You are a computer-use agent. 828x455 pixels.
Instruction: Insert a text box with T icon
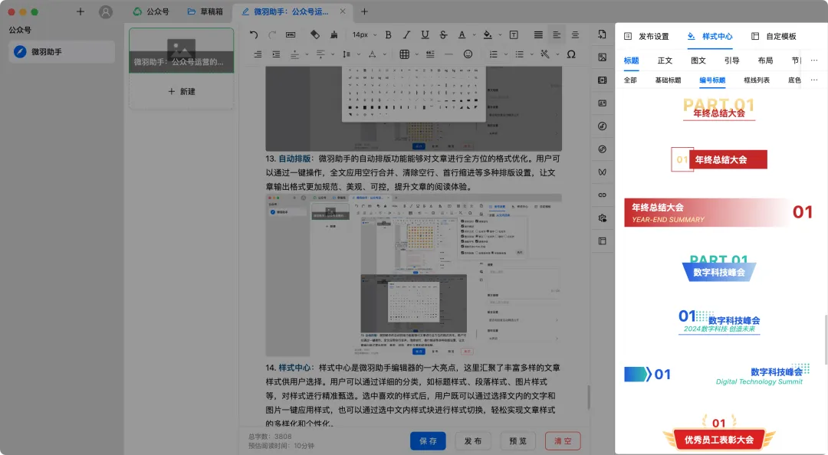point(513,34)
